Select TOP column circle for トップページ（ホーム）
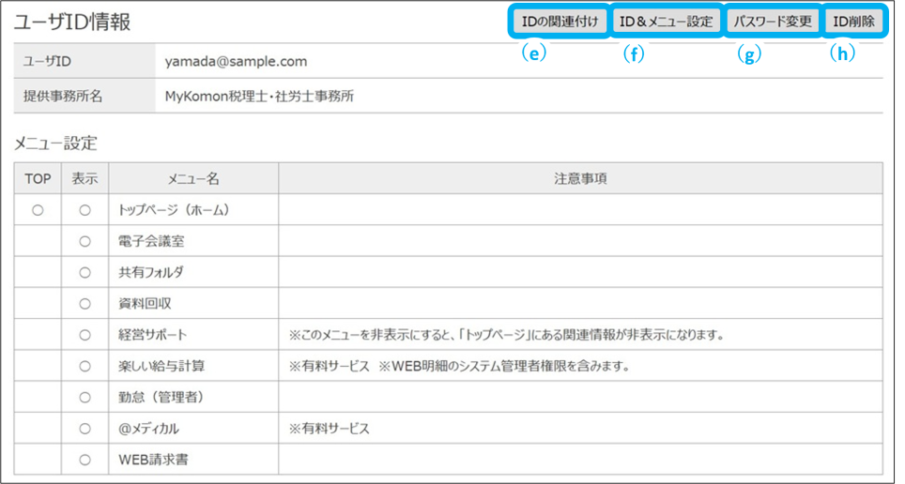The image size is (905, 484). pos(38,210)
